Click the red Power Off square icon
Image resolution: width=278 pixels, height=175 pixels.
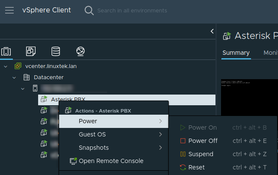pyautogui.click(x=183, y=141)
